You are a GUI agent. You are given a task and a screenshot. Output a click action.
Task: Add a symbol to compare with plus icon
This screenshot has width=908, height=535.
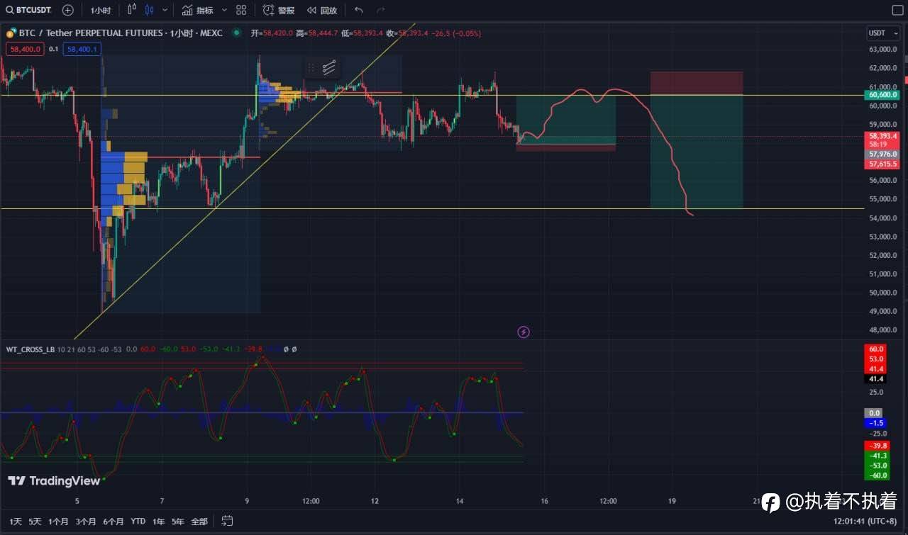pyautogui.click(x=67, y=10)
